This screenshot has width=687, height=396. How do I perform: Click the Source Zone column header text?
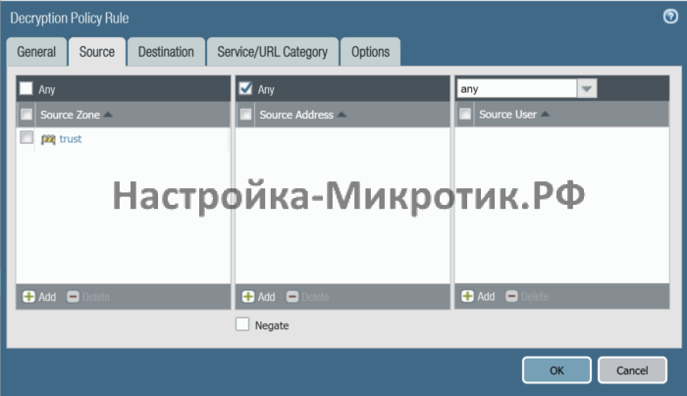70,115
